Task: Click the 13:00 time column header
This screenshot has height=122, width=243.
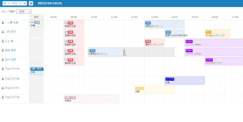Action: [154, 17]
